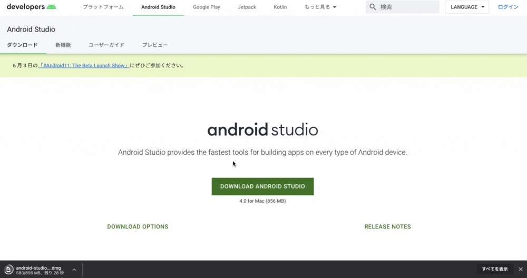Click DOWNLOAD ANDROID STUDIO button
Screen dimensions: 527x278
[x=262, y=186]
